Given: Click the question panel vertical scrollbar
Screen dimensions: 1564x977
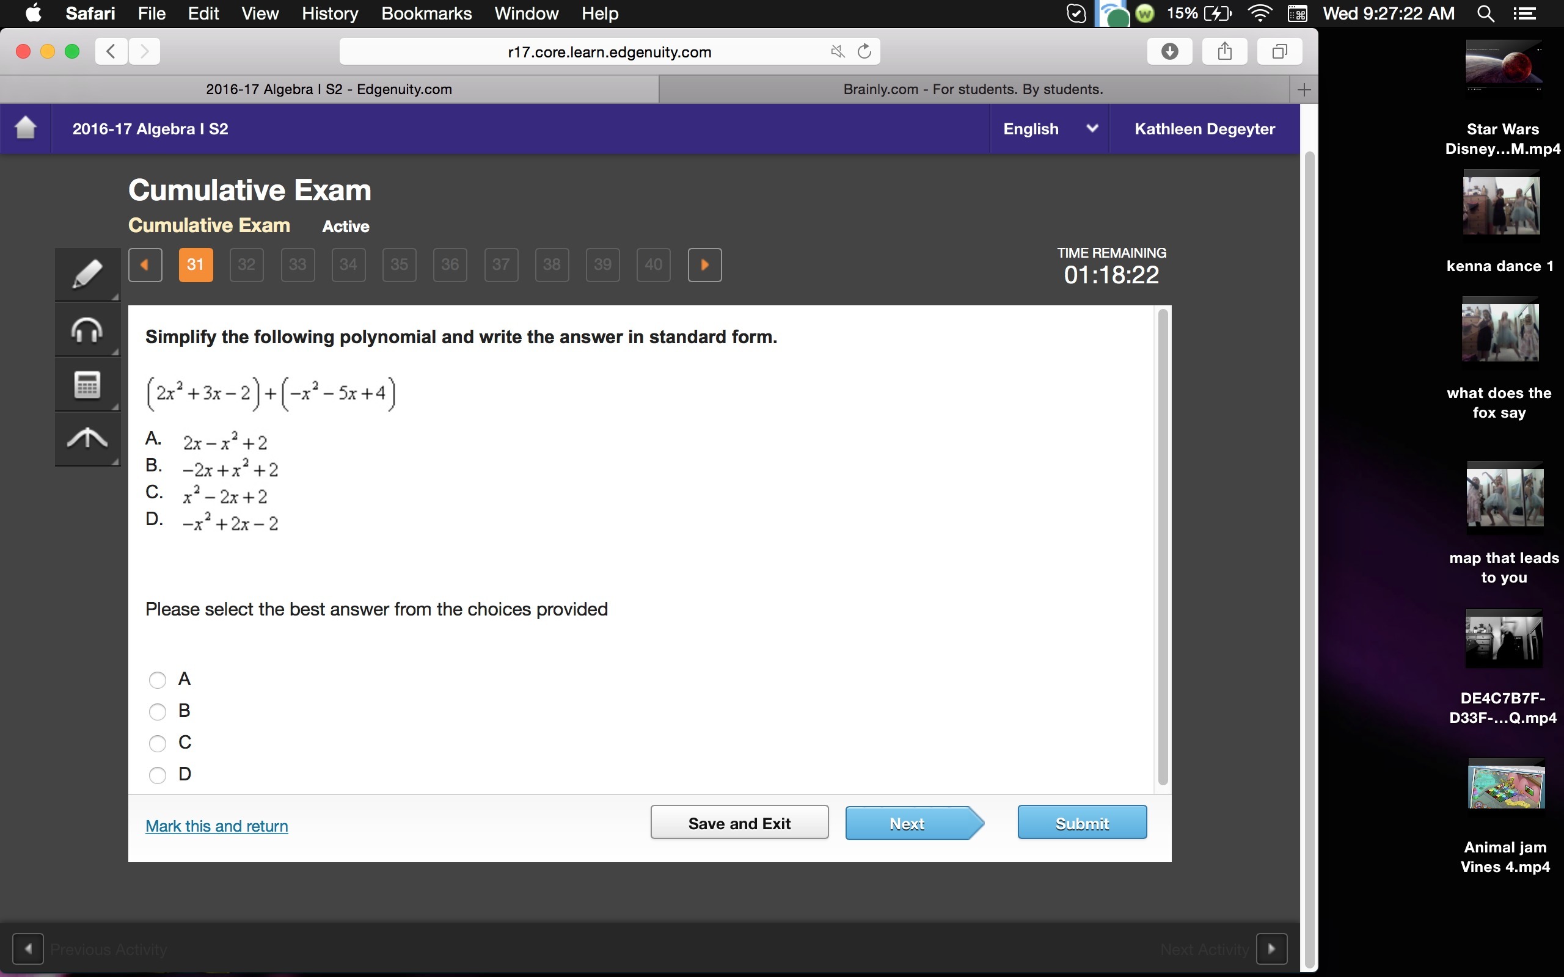Looking at the screenshot, I should pos(1163,548).
